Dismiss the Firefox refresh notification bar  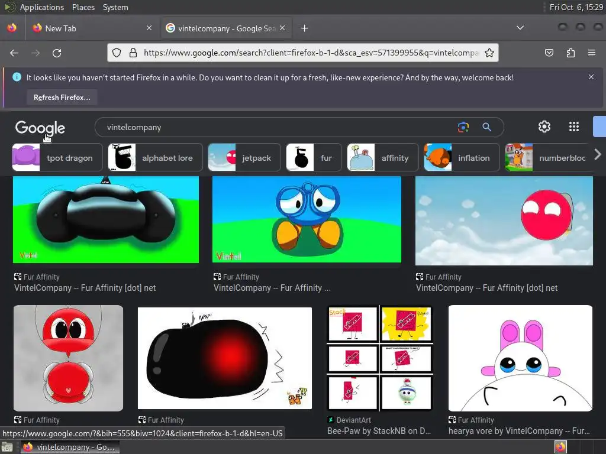coord(591,77)
